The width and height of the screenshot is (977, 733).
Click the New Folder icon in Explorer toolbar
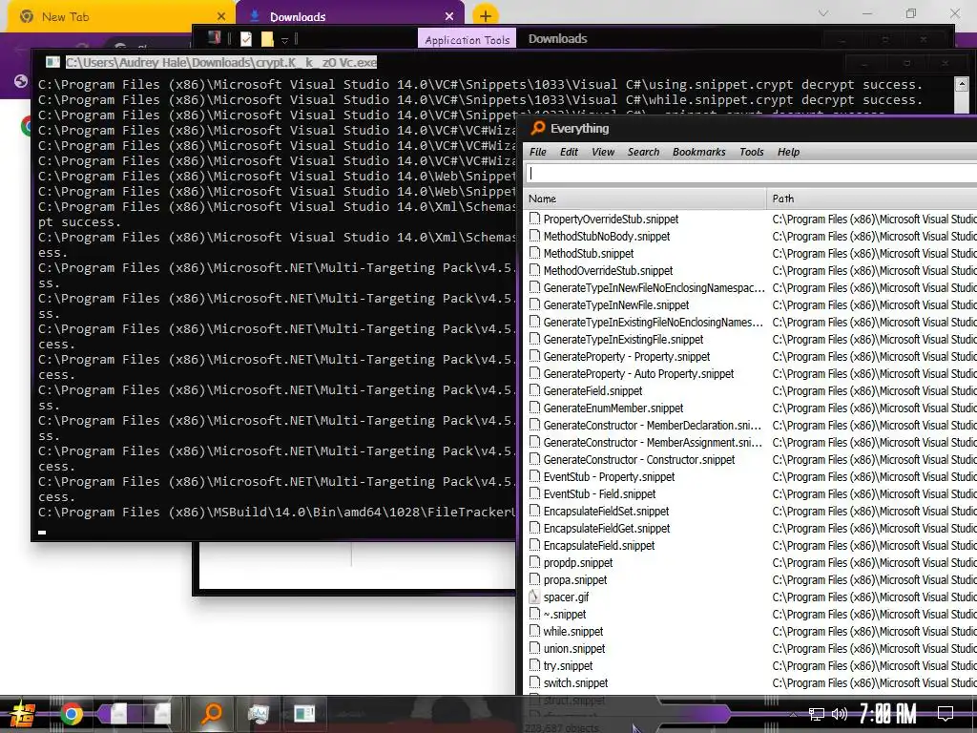click(267, 39)
